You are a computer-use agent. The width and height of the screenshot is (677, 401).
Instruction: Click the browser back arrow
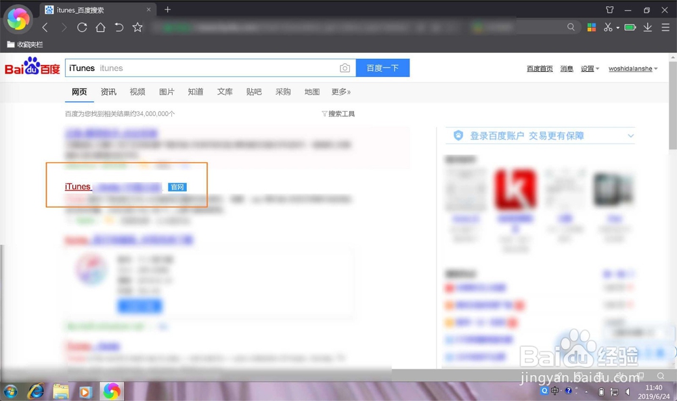click(x=45, y=28)
